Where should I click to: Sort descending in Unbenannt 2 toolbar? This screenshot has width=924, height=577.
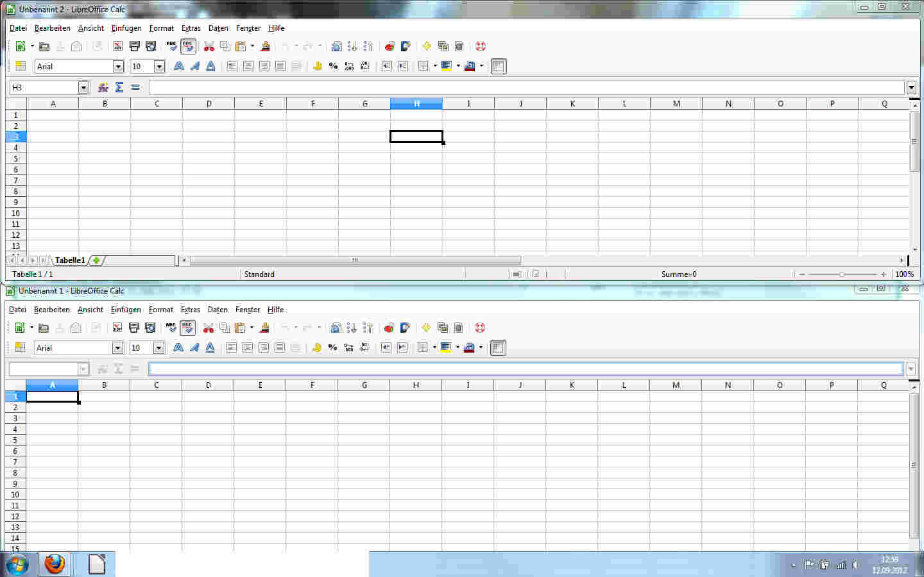(368, 46)
